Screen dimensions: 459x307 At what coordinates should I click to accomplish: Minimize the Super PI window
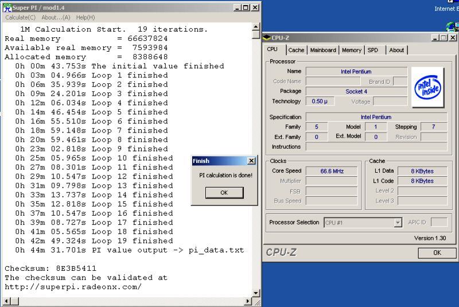tap(238, 7)
